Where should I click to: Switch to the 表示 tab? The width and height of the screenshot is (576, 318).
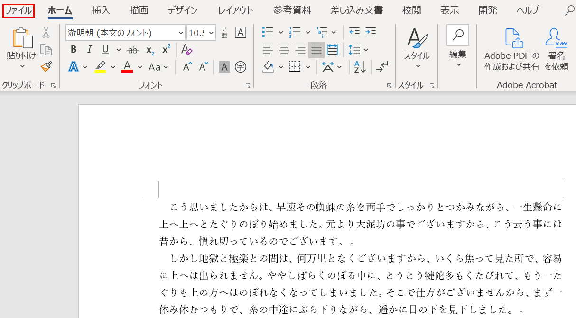449,10
